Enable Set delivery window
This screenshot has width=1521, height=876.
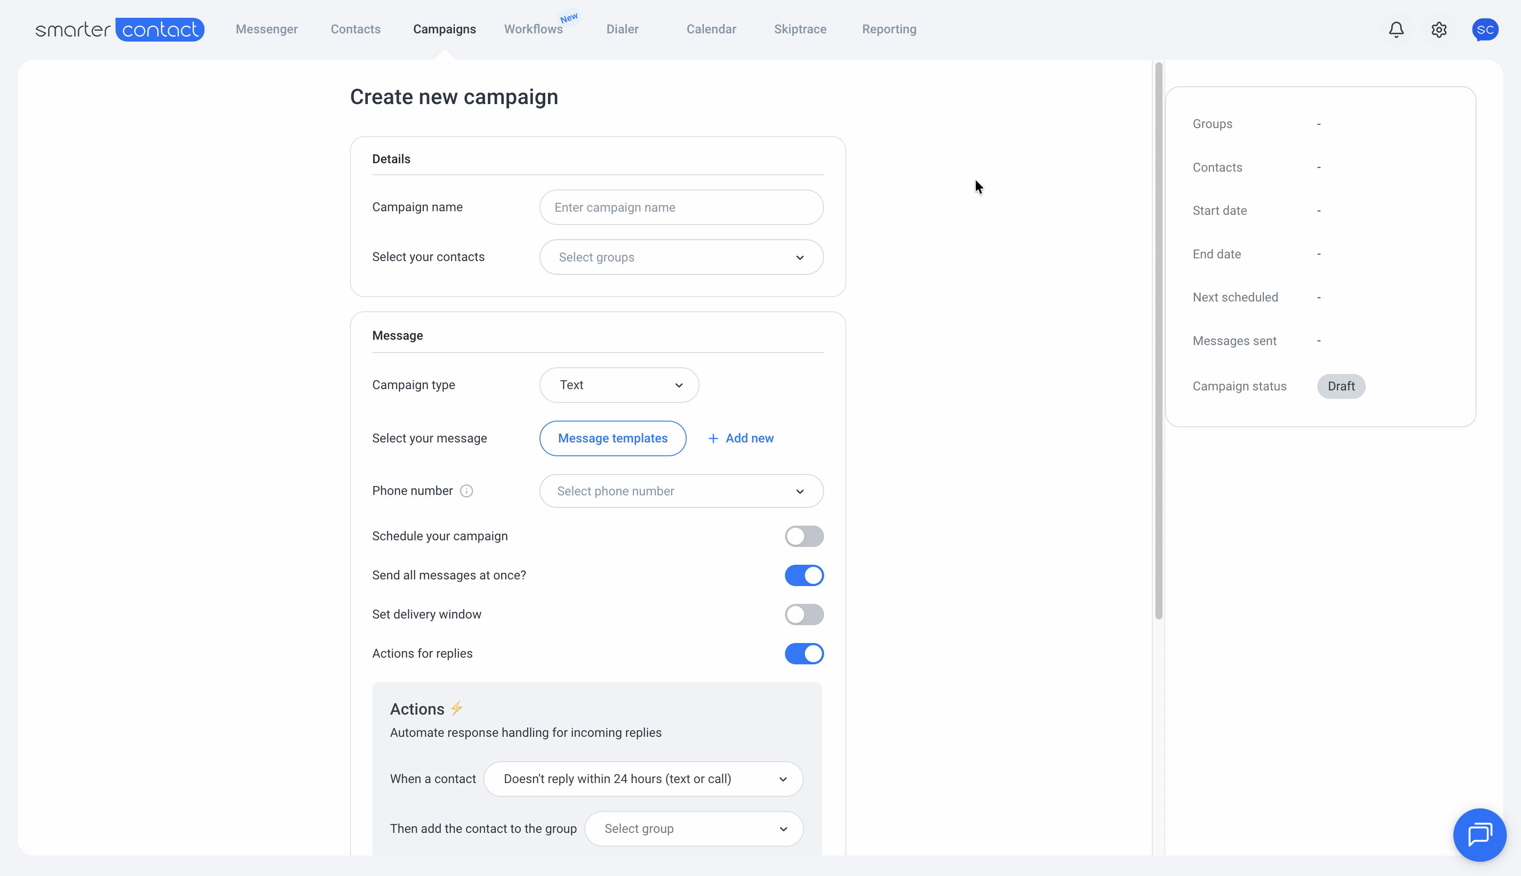click(804, 614)
